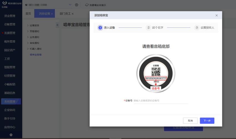The width and height of the screenshot is (236, 139).
Task: Open 我要看实例演示 demo link
Action: pos(96,5)
